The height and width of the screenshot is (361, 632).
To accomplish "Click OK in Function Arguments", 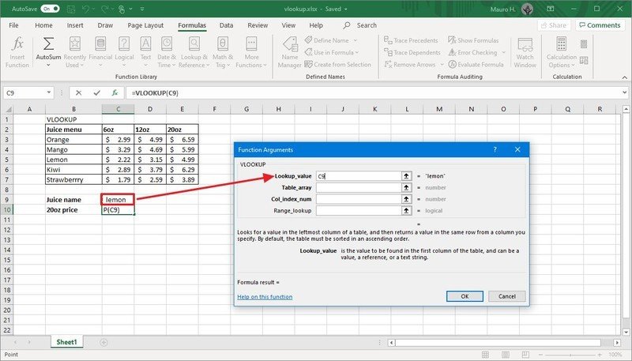I will (x=465, y=296).
